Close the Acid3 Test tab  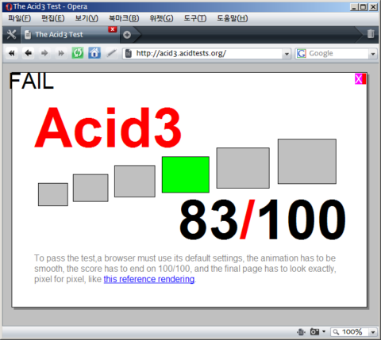click(113, 29)
